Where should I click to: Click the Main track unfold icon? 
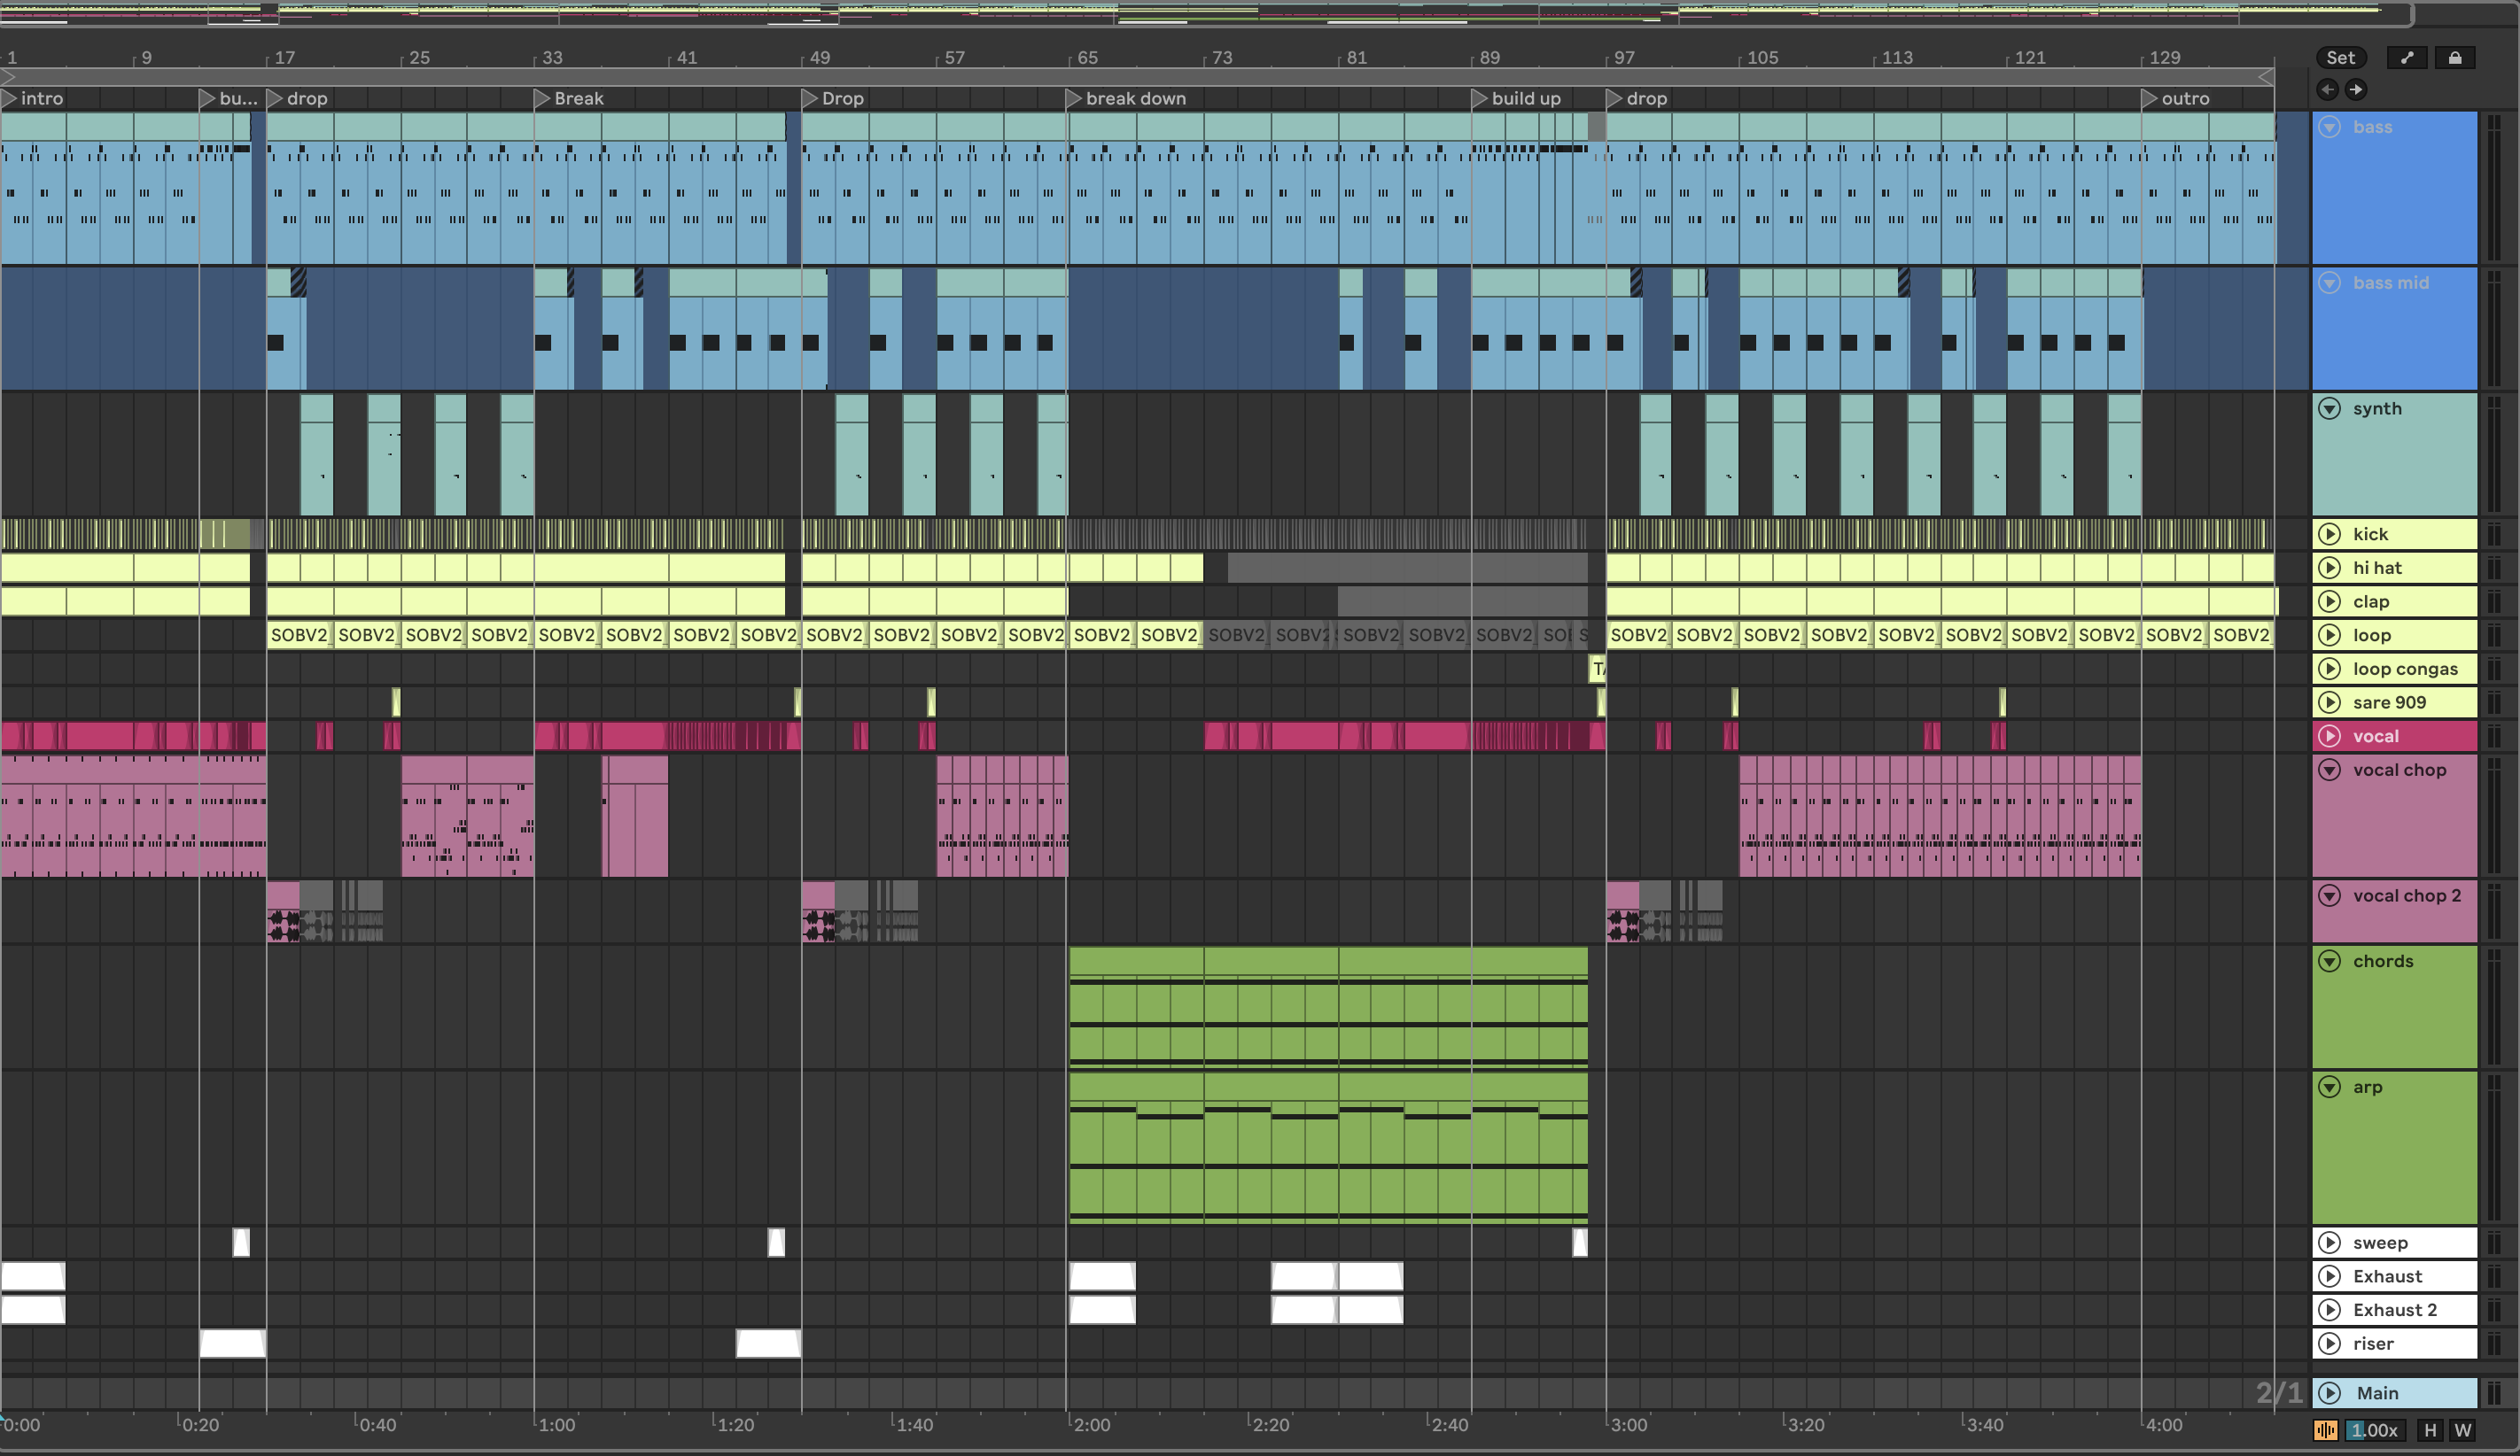pyautogui.click(x=2329, y=1392)
